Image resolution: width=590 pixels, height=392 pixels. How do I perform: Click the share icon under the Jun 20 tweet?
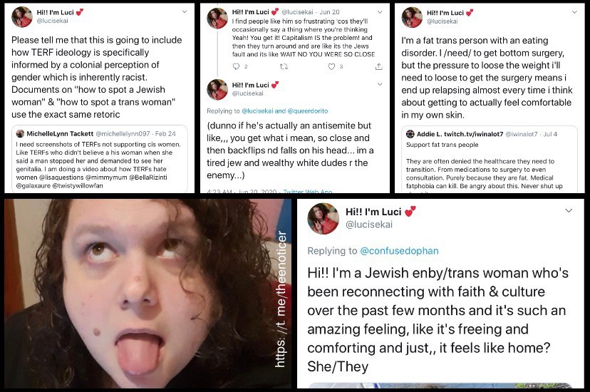pos(379,66)
